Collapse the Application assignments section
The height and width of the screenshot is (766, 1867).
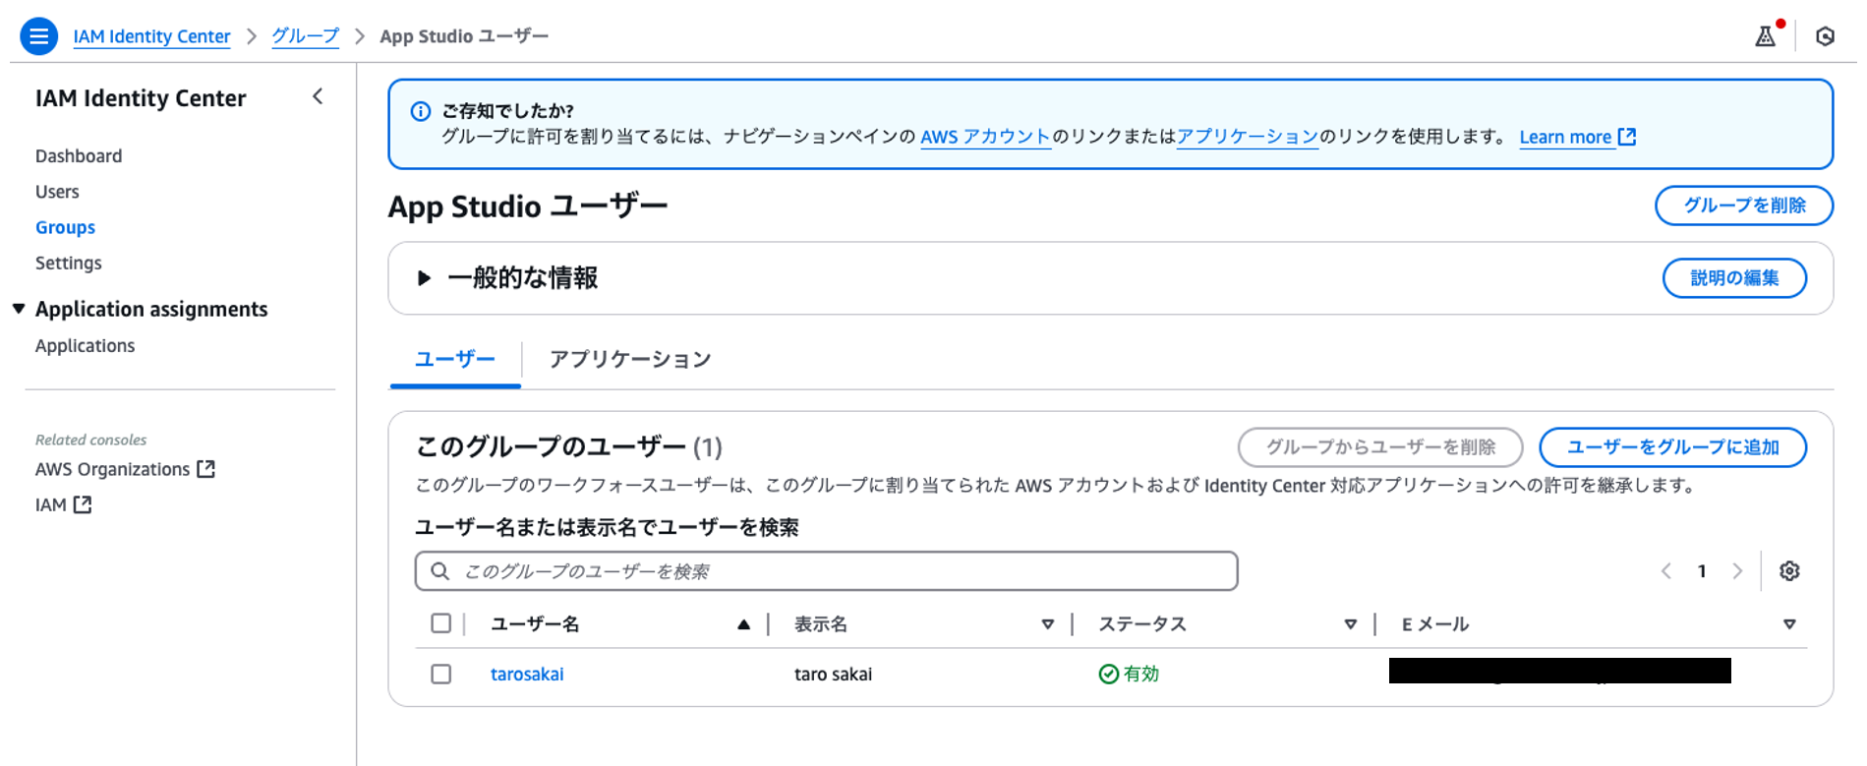(x=19, y=309)
